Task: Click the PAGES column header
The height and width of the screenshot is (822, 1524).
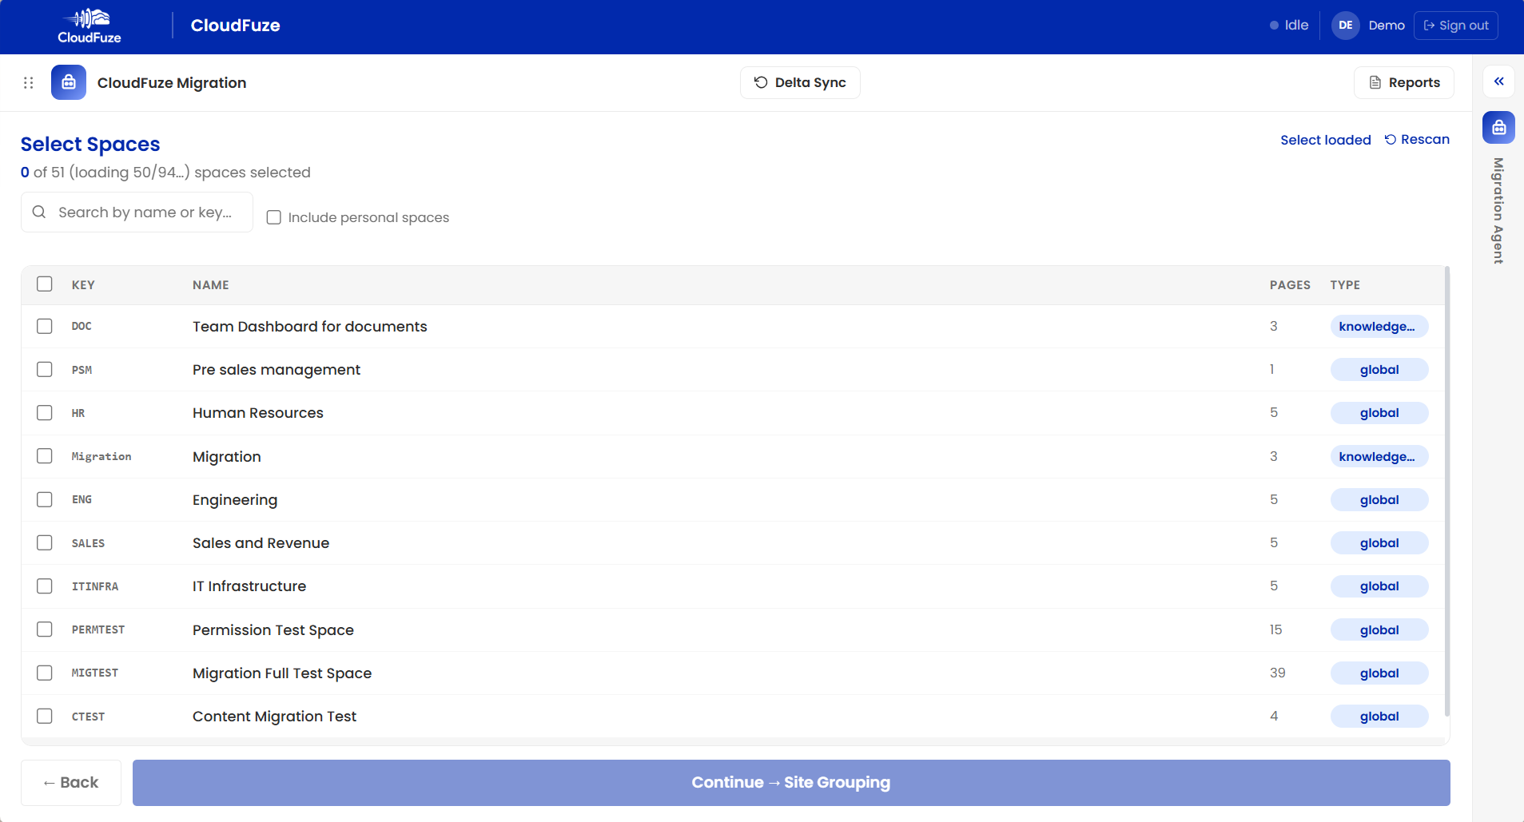Action: [1290, 285]
